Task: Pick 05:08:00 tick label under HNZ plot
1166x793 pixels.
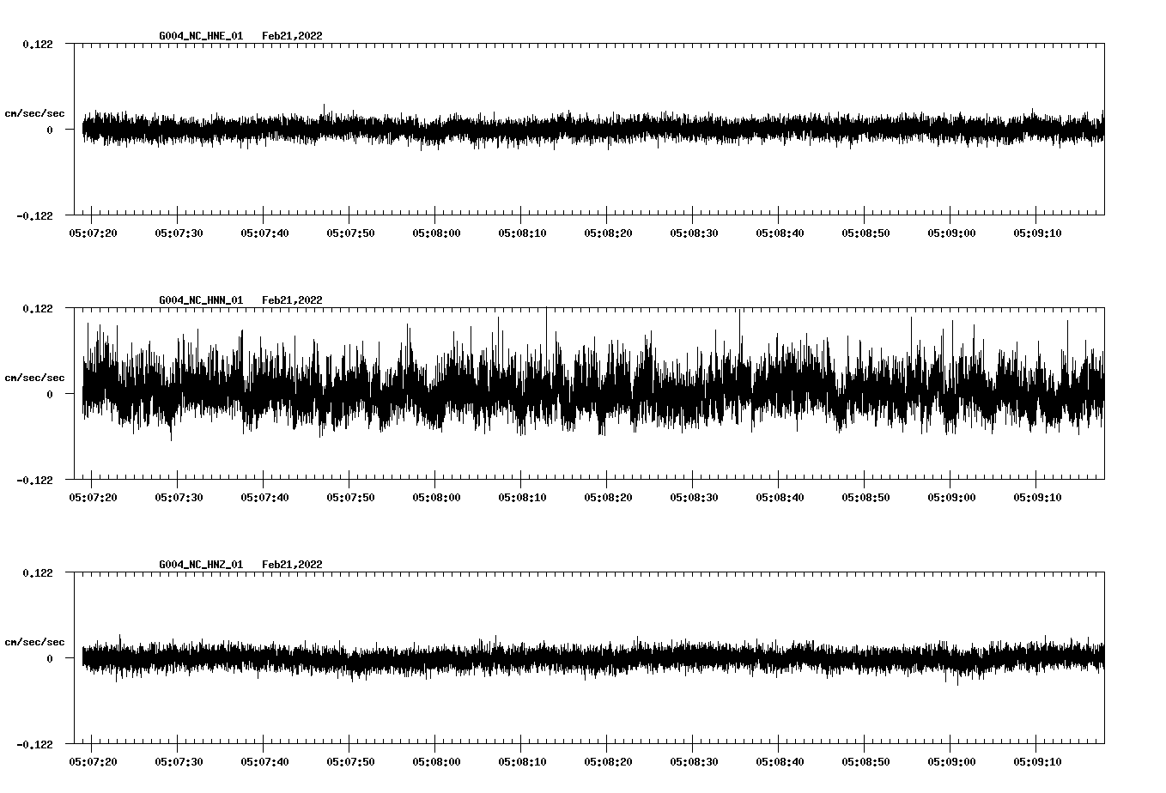Action: [x=436, y=761]
